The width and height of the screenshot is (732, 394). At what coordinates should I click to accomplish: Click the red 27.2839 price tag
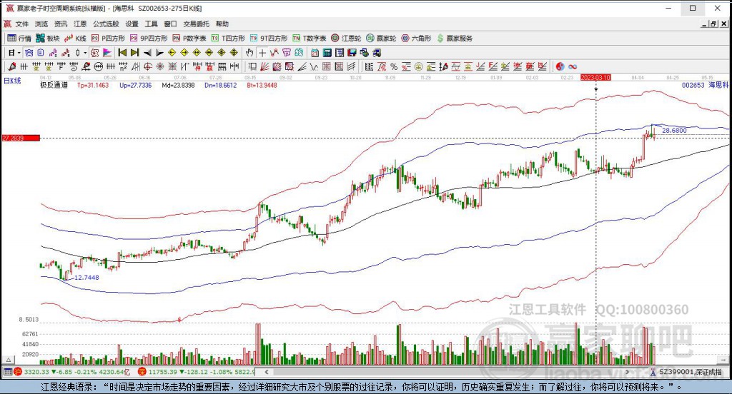[21, 138]
